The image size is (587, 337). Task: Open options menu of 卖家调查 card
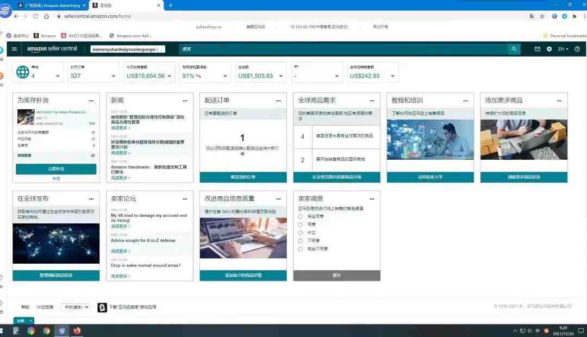point(372,199)
